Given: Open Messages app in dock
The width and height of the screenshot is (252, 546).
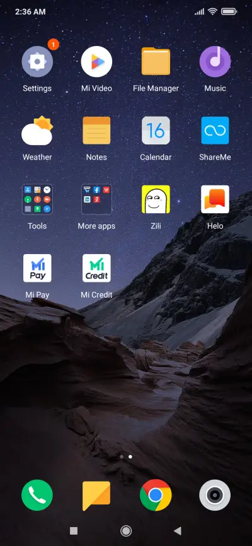Looking at the screenshot, I should 96,495.
